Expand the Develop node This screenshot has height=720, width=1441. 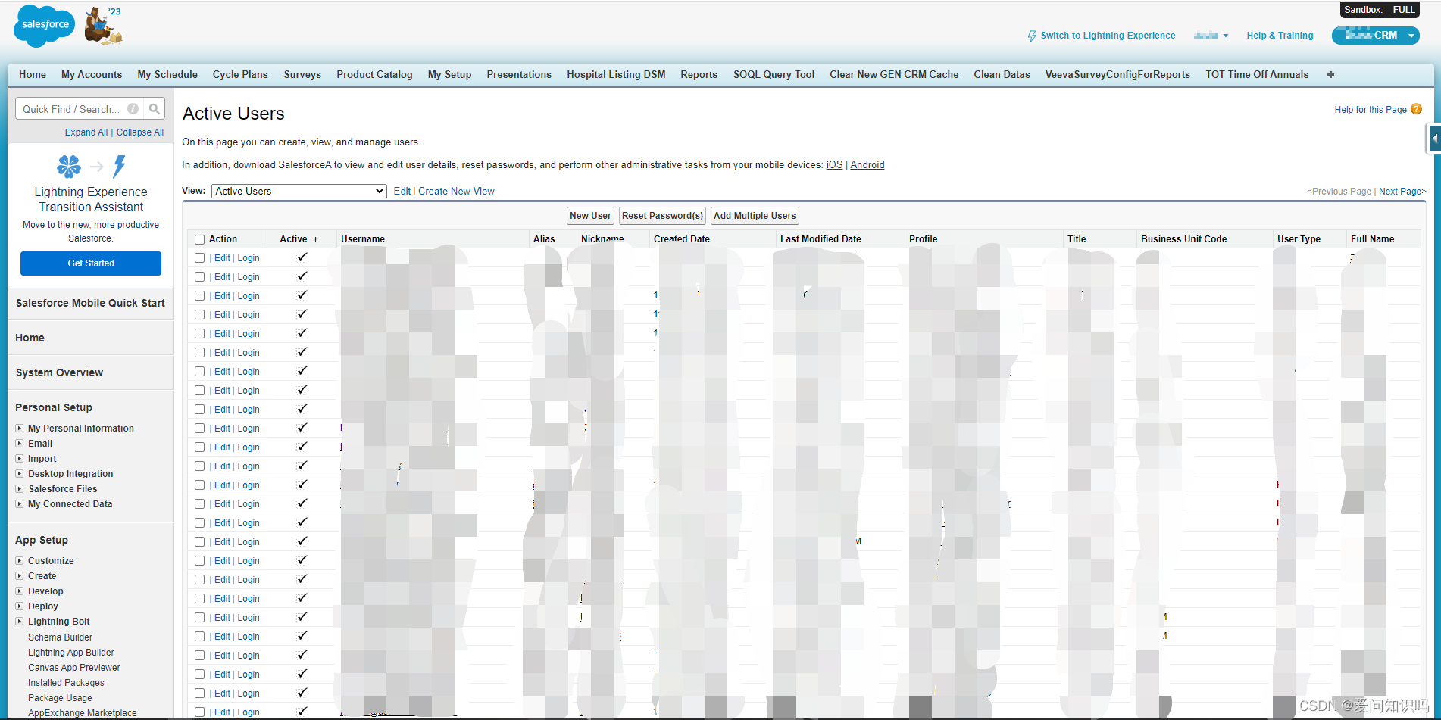point(20,591)
